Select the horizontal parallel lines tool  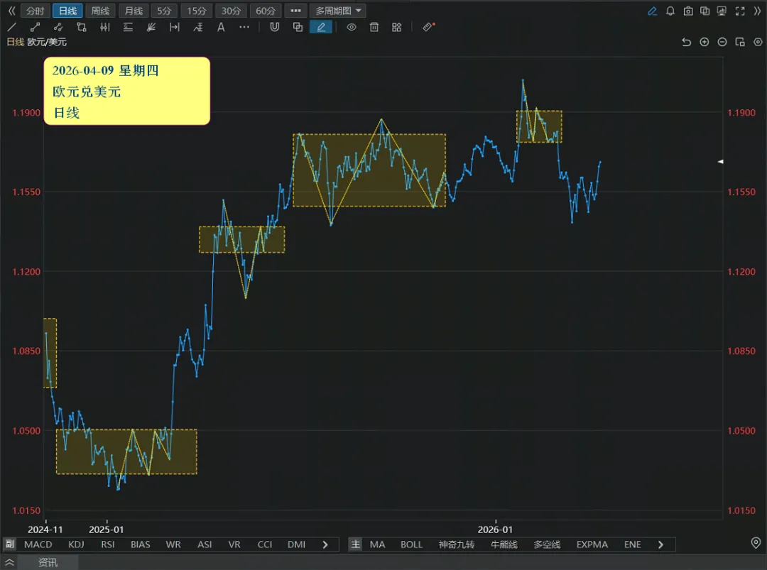[128, 28]
